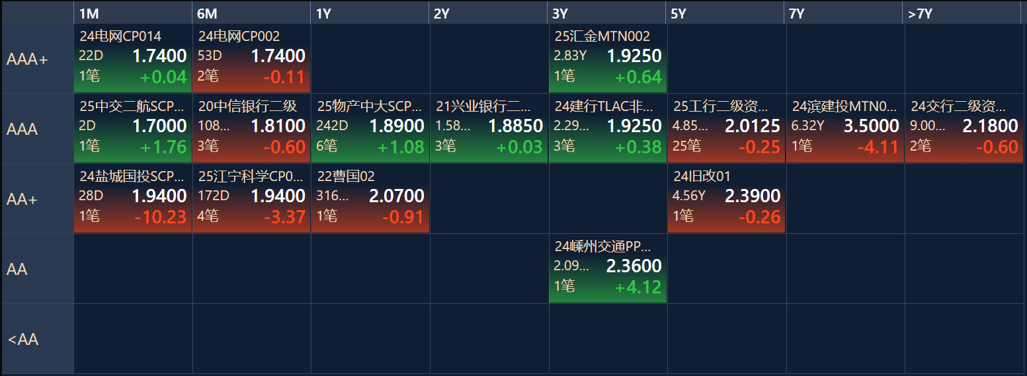Open the 25工行二级资 tile with 25笔
This screenshot has width=1027, height=376.
[726, 128]
